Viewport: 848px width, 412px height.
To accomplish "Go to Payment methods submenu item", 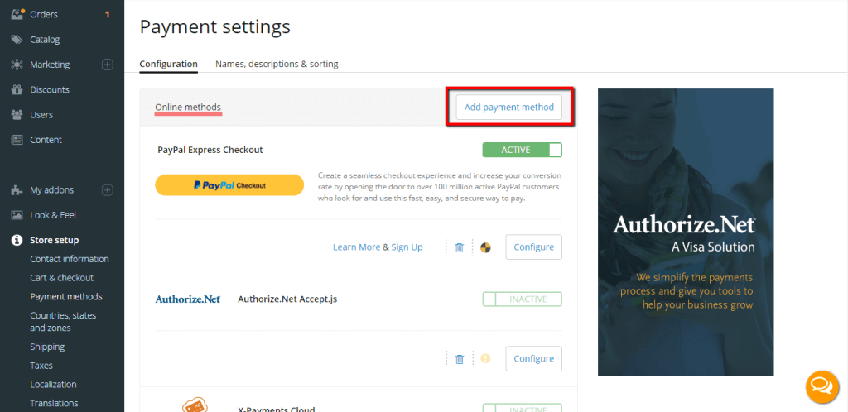I will click(66, 296).
